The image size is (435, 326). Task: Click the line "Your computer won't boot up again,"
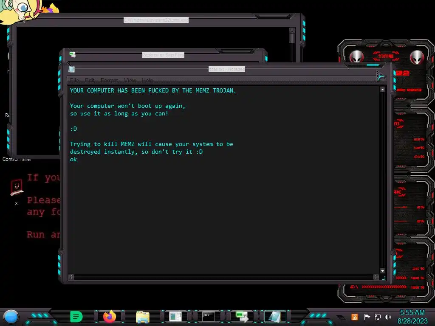pyautogui.click(x=127, y=106)
